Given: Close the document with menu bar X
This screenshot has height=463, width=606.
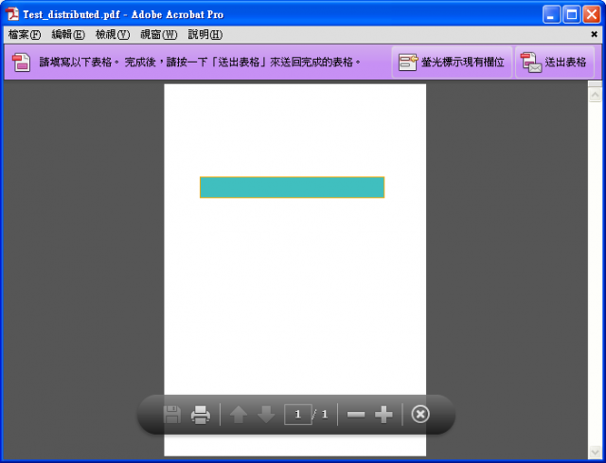Looking at the screenshot, I should pyautogui.click(x=594, y=34).
